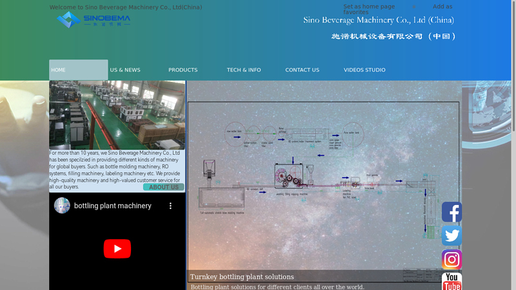Open the Instagram social icon

click(451, 260)
